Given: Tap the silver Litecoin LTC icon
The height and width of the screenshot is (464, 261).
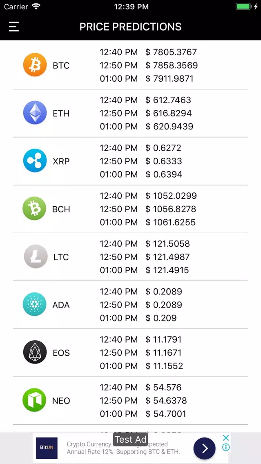Looking at the screenshot, I should tap(36, 257).
